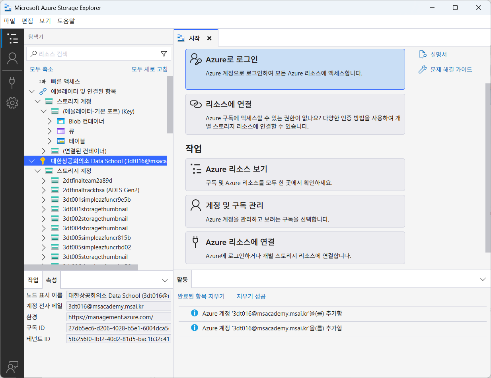Image resolution: width=491 pixels, height=378 pixels.
Task: Open the 문제 해결 가이드 link
Action: click(451, 70)
